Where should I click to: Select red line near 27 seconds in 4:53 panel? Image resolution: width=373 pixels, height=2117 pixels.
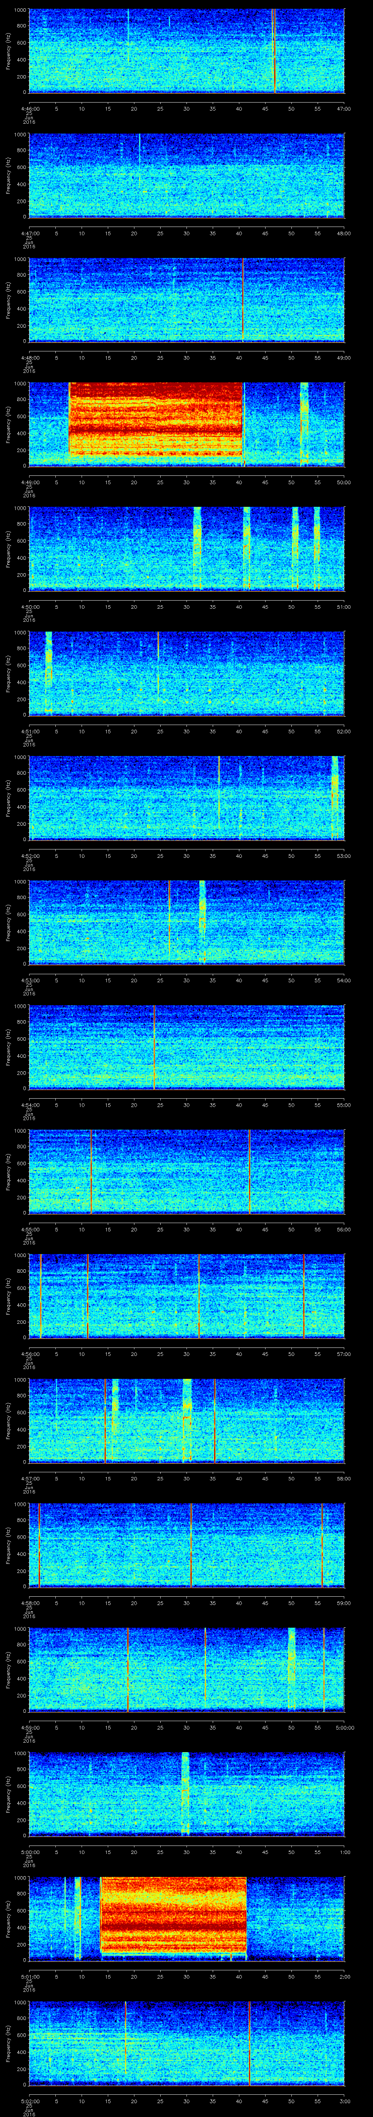coord(169,917)
